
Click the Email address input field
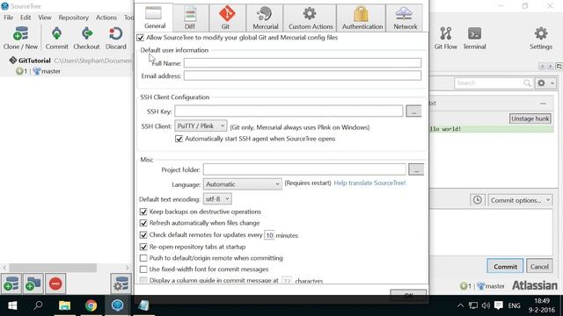303,75
